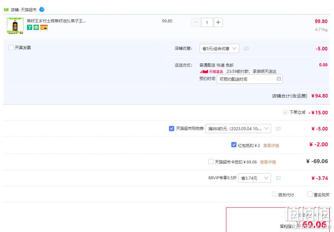
Task: Toggle the 下单立减 checkbox
Action: [285, 112]
